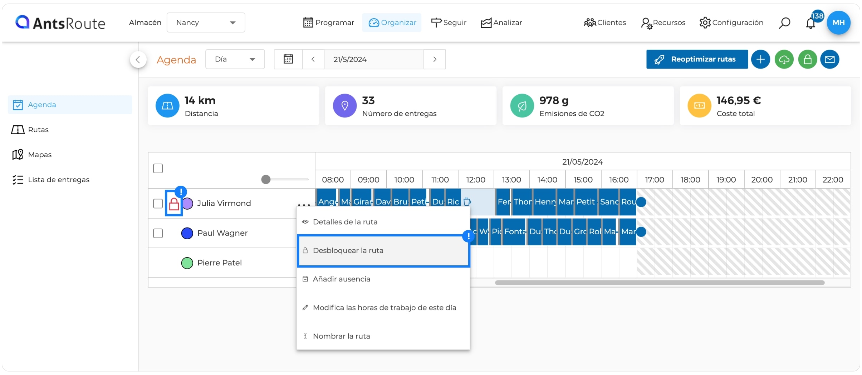The height and width of the screenshot is (375, 862).
Task: Click the green lock all routes button
Action: click(x=808, y=59)
